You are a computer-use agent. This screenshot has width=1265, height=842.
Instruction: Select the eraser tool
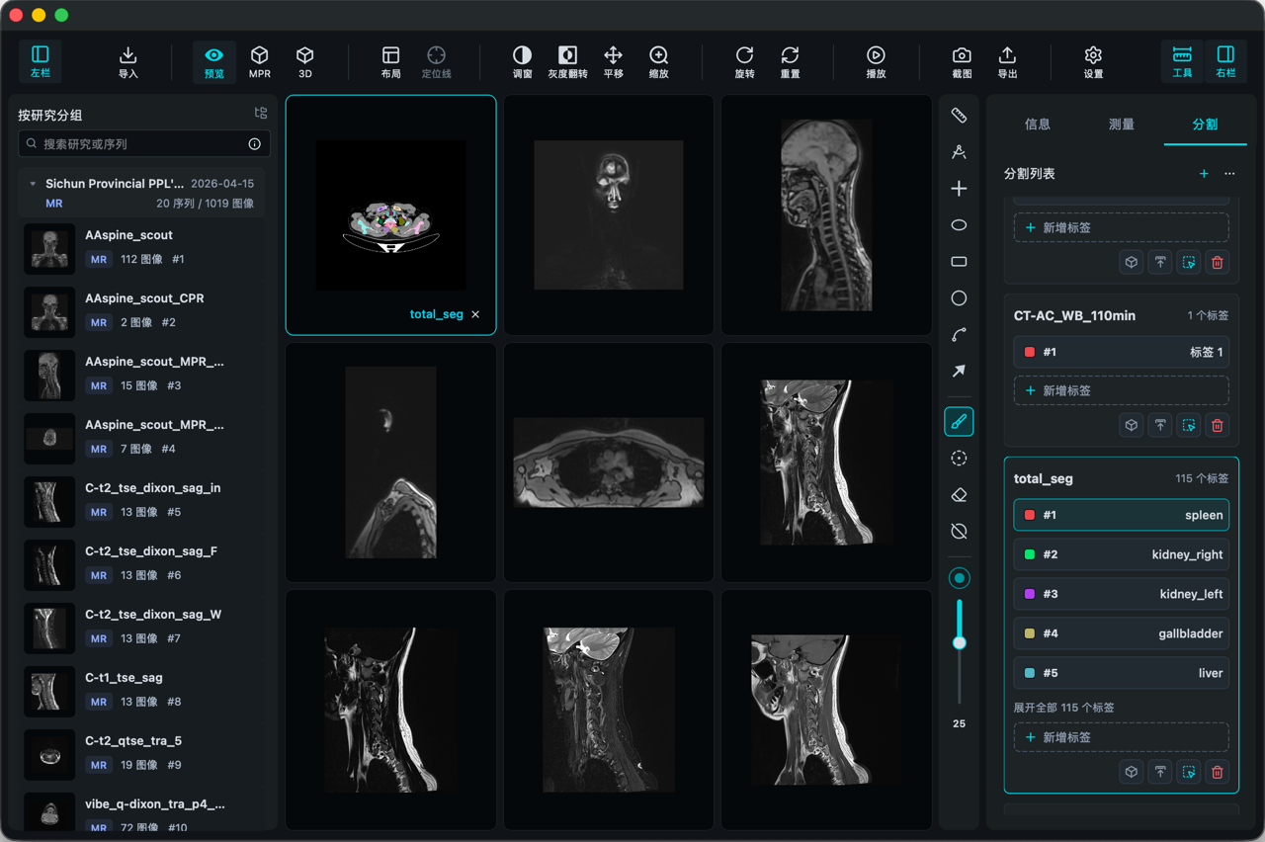[959, 495]
